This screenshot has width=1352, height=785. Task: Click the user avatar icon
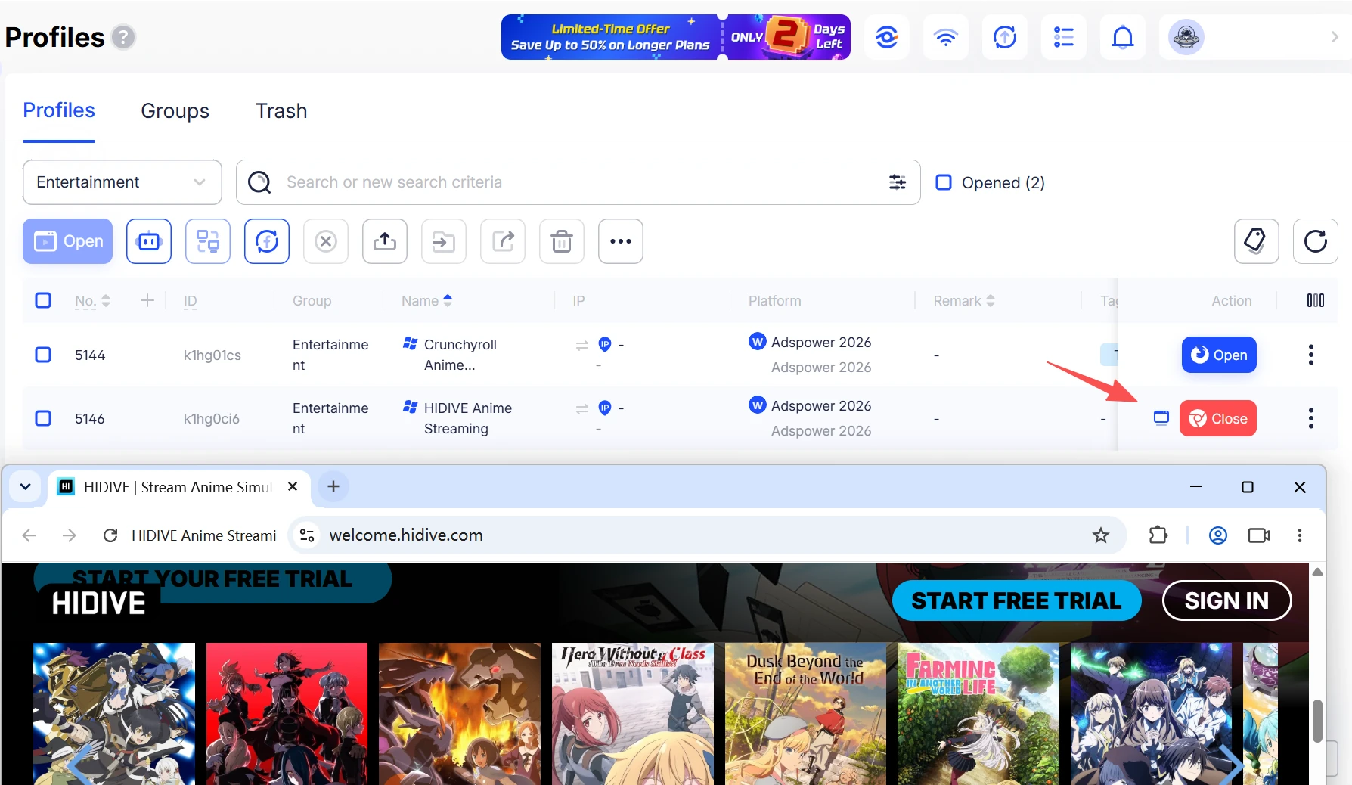pyautogui.click(x=1186, y=37)
